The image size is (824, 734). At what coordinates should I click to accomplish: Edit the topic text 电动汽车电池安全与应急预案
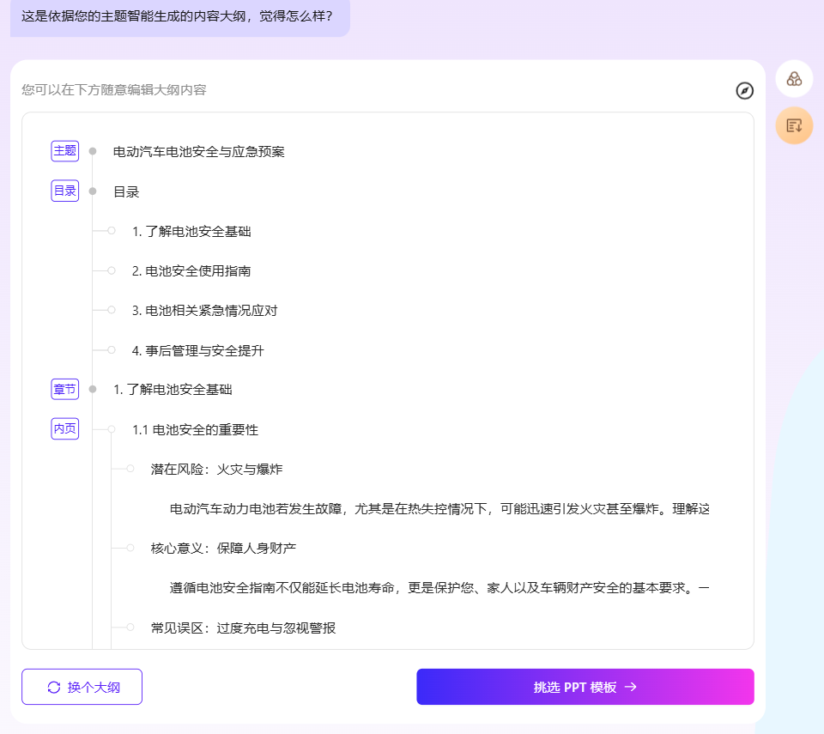(198, 152)
